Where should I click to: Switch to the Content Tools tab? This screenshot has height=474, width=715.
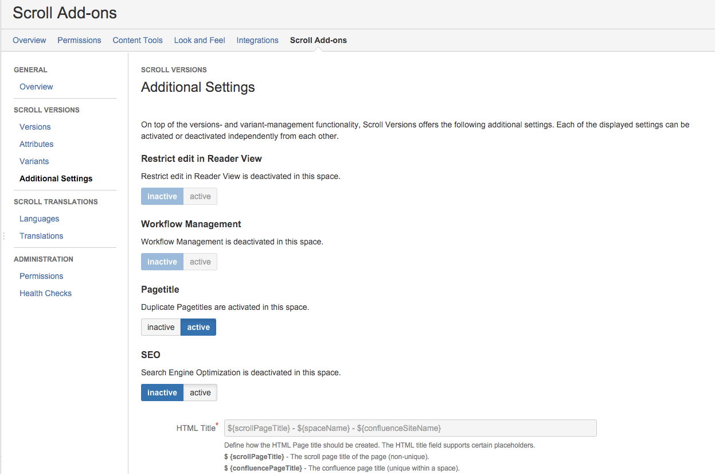(138, 40)
